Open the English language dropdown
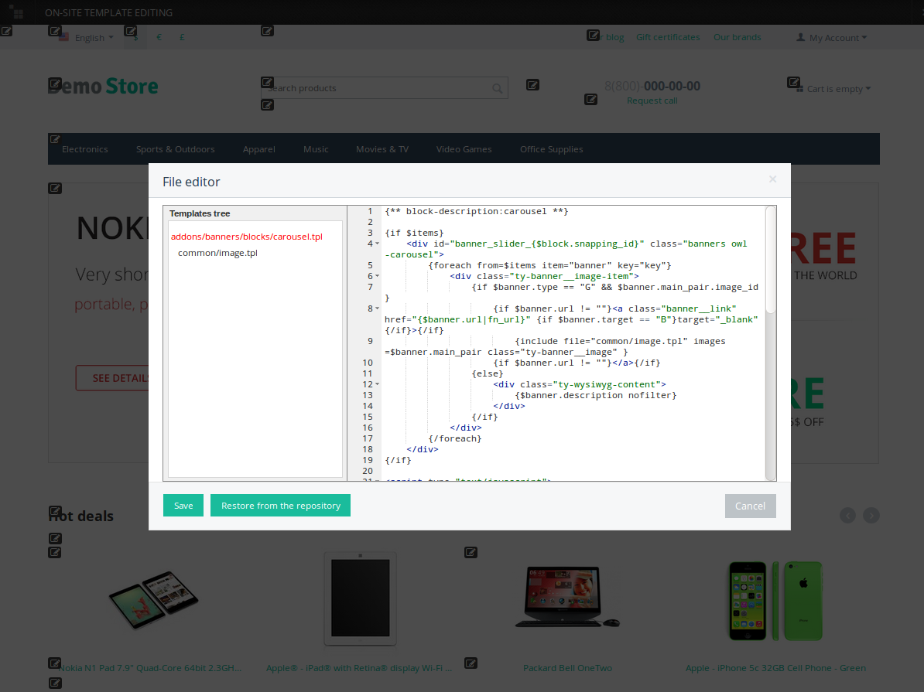The height and width of the screenshot is (692, 924). [94, 38]
